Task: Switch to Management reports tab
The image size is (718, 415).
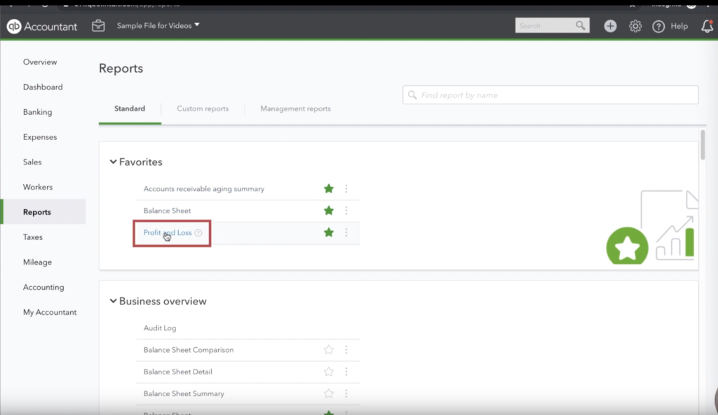Action: coord(295,108)
